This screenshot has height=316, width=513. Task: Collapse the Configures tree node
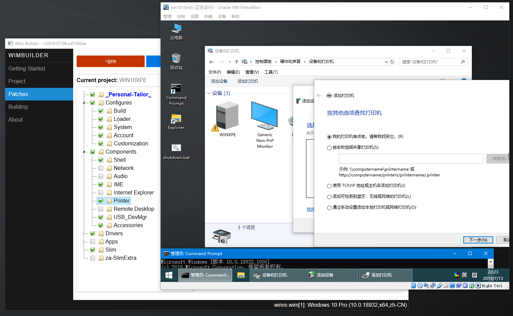(x=84, y=103)
